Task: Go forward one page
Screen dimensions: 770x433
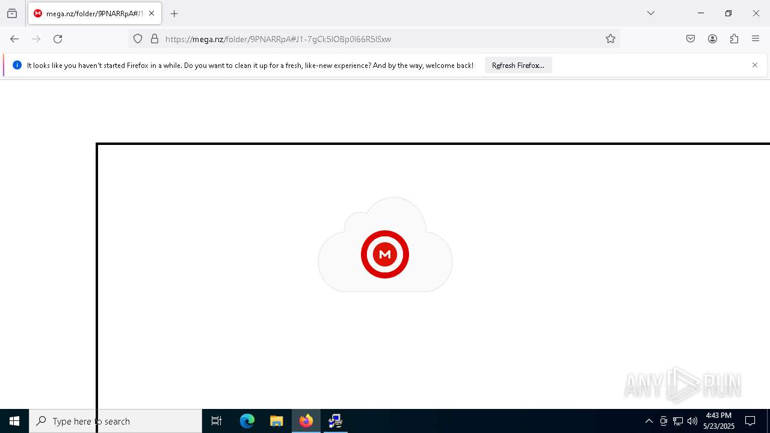Action: pyautogui.click(x=36, y=39)
